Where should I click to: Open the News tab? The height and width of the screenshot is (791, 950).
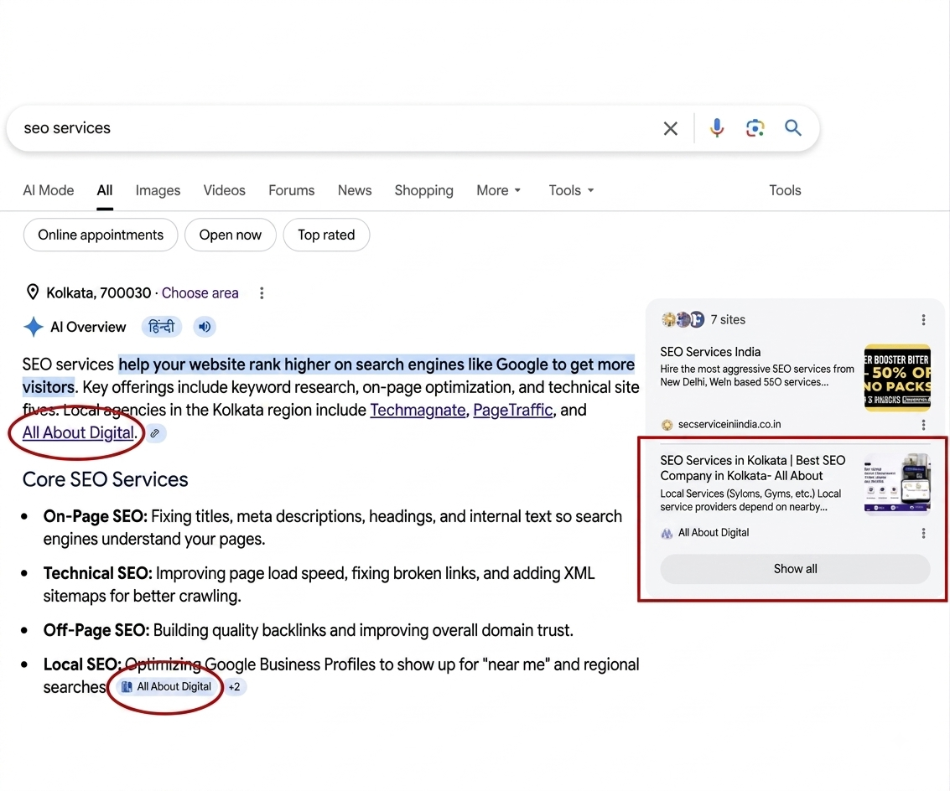tap(355, 190)
